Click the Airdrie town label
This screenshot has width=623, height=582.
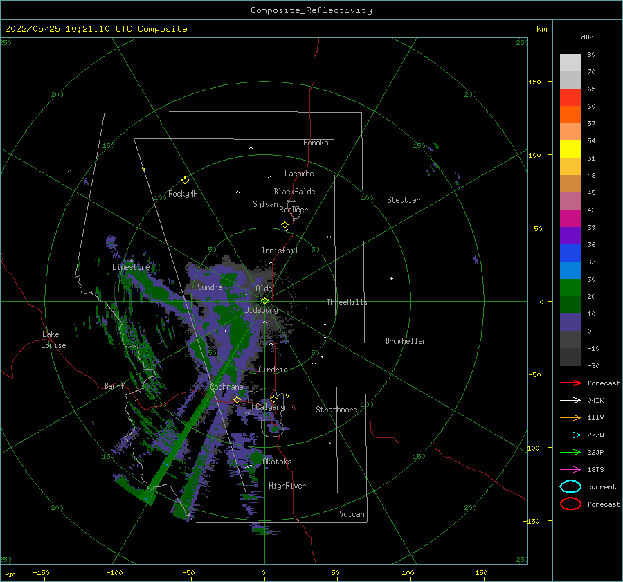[273, 370]
